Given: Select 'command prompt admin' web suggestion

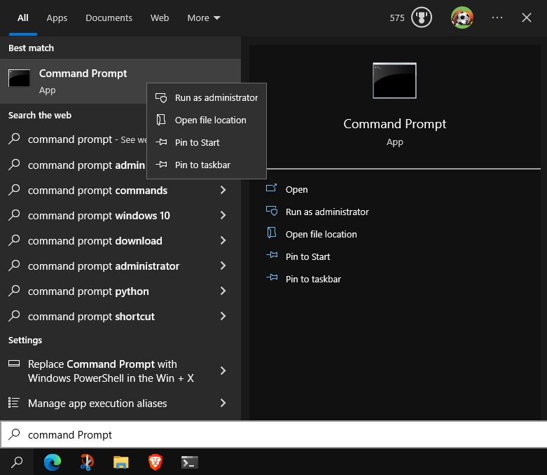Looking at the screenshot, I should click(74, 165).
